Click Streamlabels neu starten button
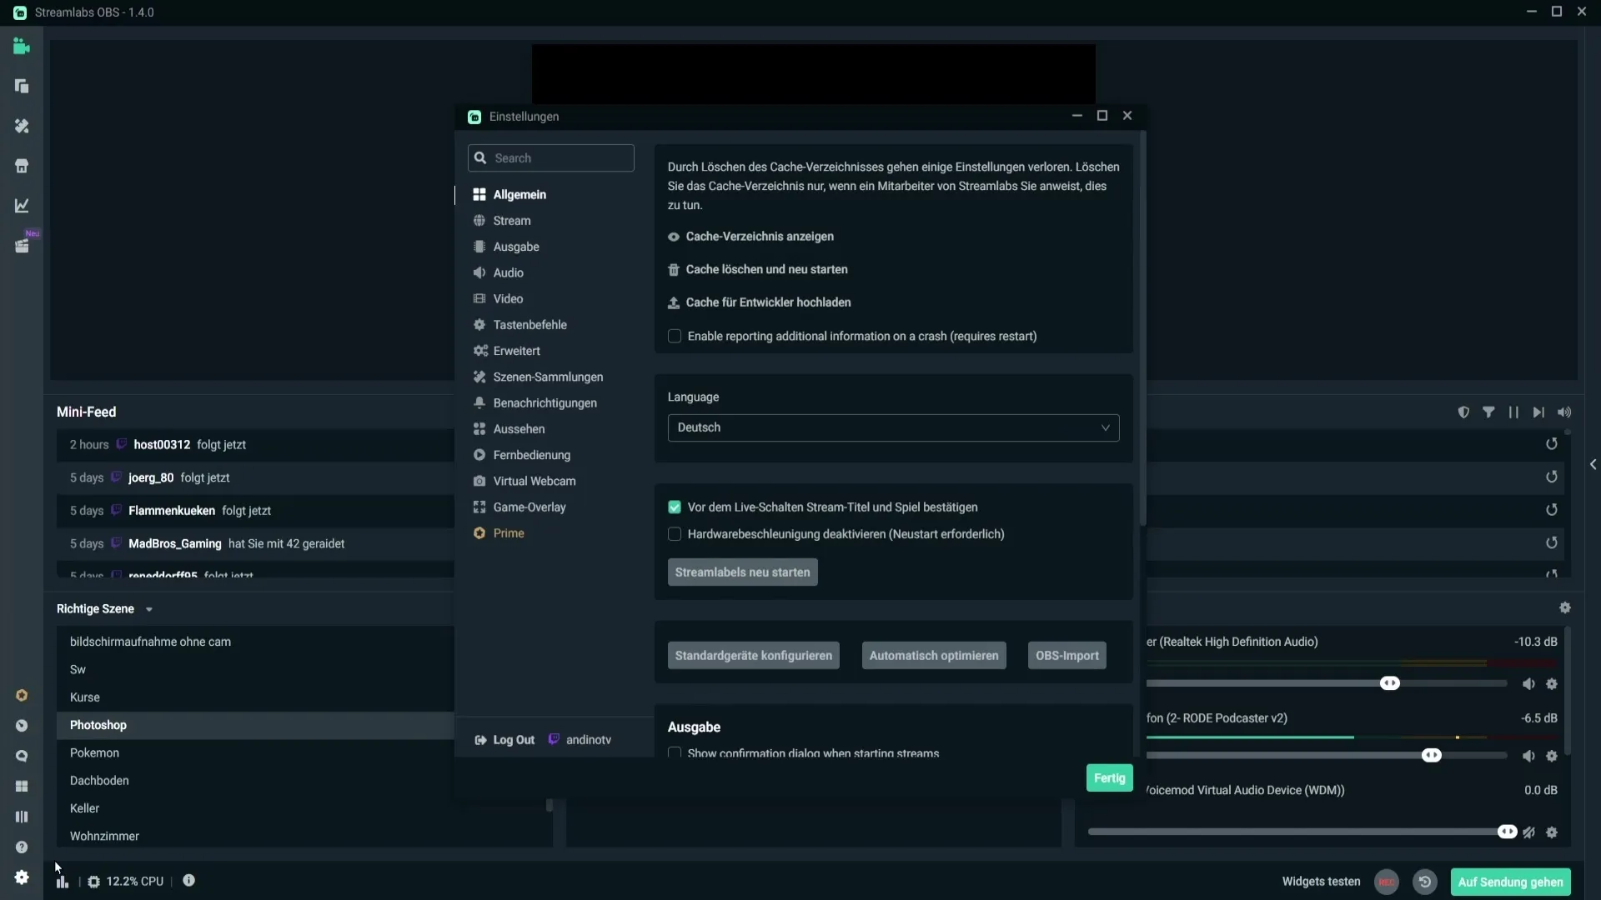Screen dimensions: 1601x900 coord(742,572)
